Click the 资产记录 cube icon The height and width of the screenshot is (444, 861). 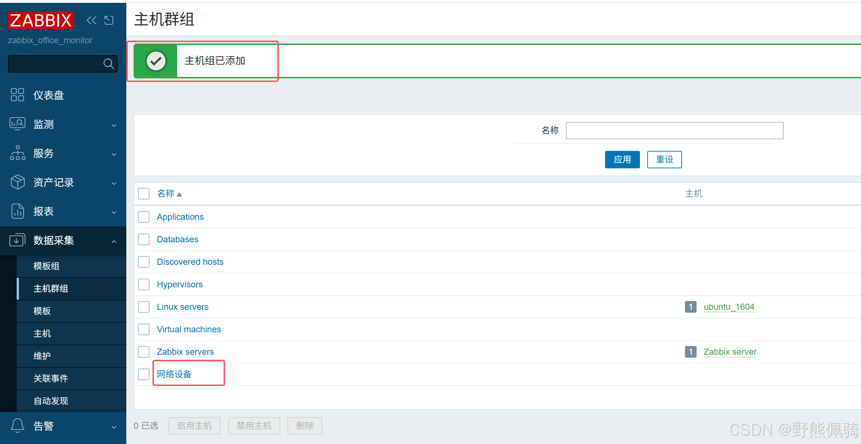coord(17,182)
